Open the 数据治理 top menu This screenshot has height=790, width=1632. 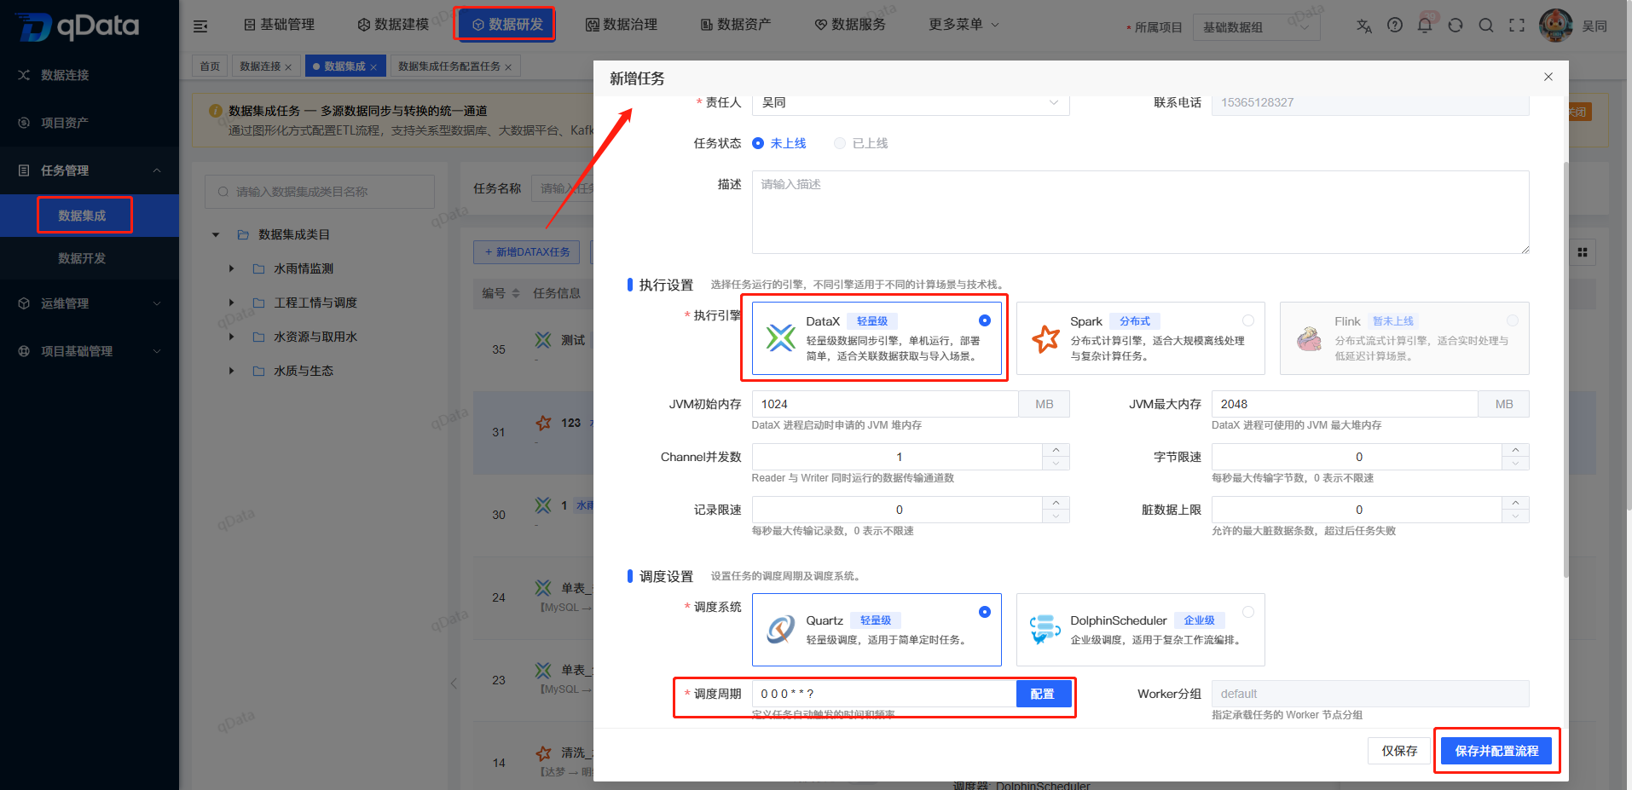[x=622, y=25]
